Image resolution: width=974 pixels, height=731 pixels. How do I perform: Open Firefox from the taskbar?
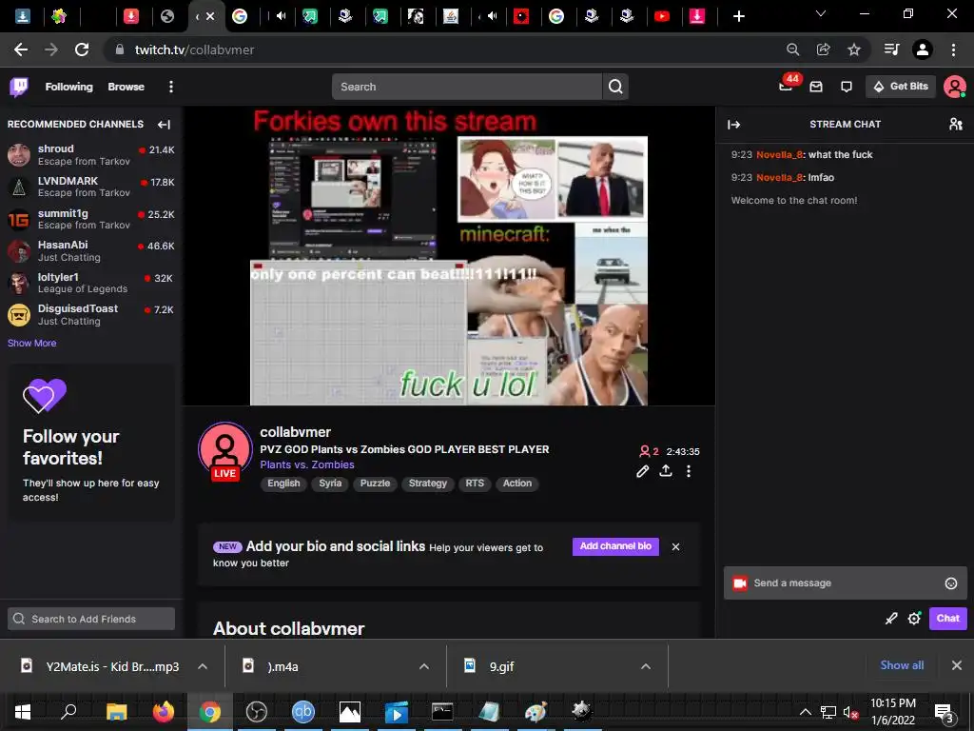pyautogui.click(x=164, y=711)
